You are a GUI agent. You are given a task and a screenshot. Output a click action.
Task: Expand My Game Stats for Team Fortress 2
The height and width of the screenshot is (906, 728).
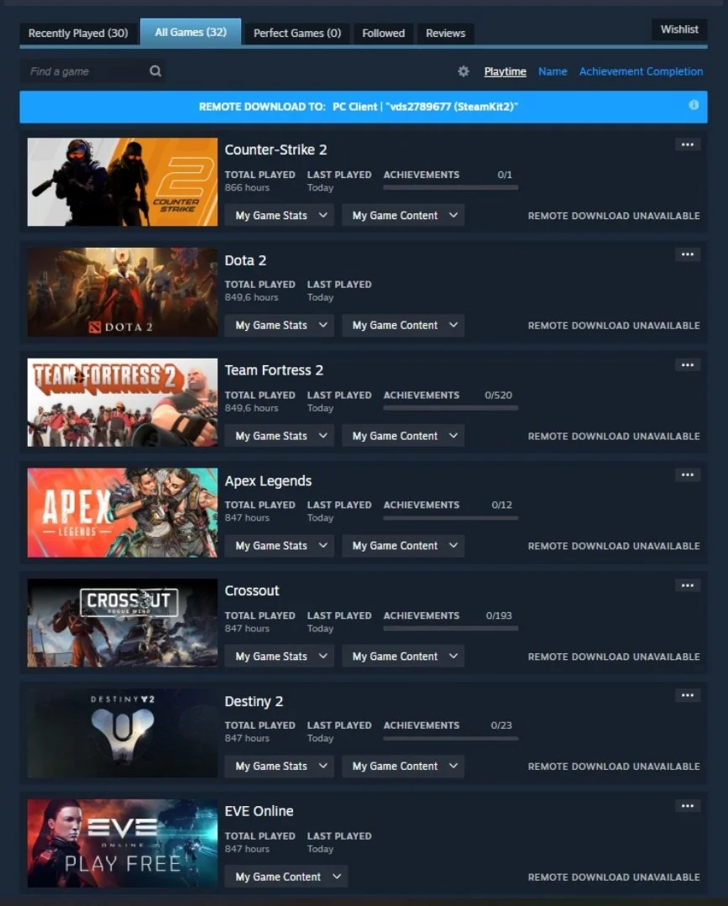pyautogui.click(x=280, y=436)
